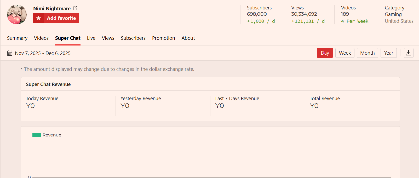Open the Promotion tab
The image size is (419, 178).
[x=164, y=38]
